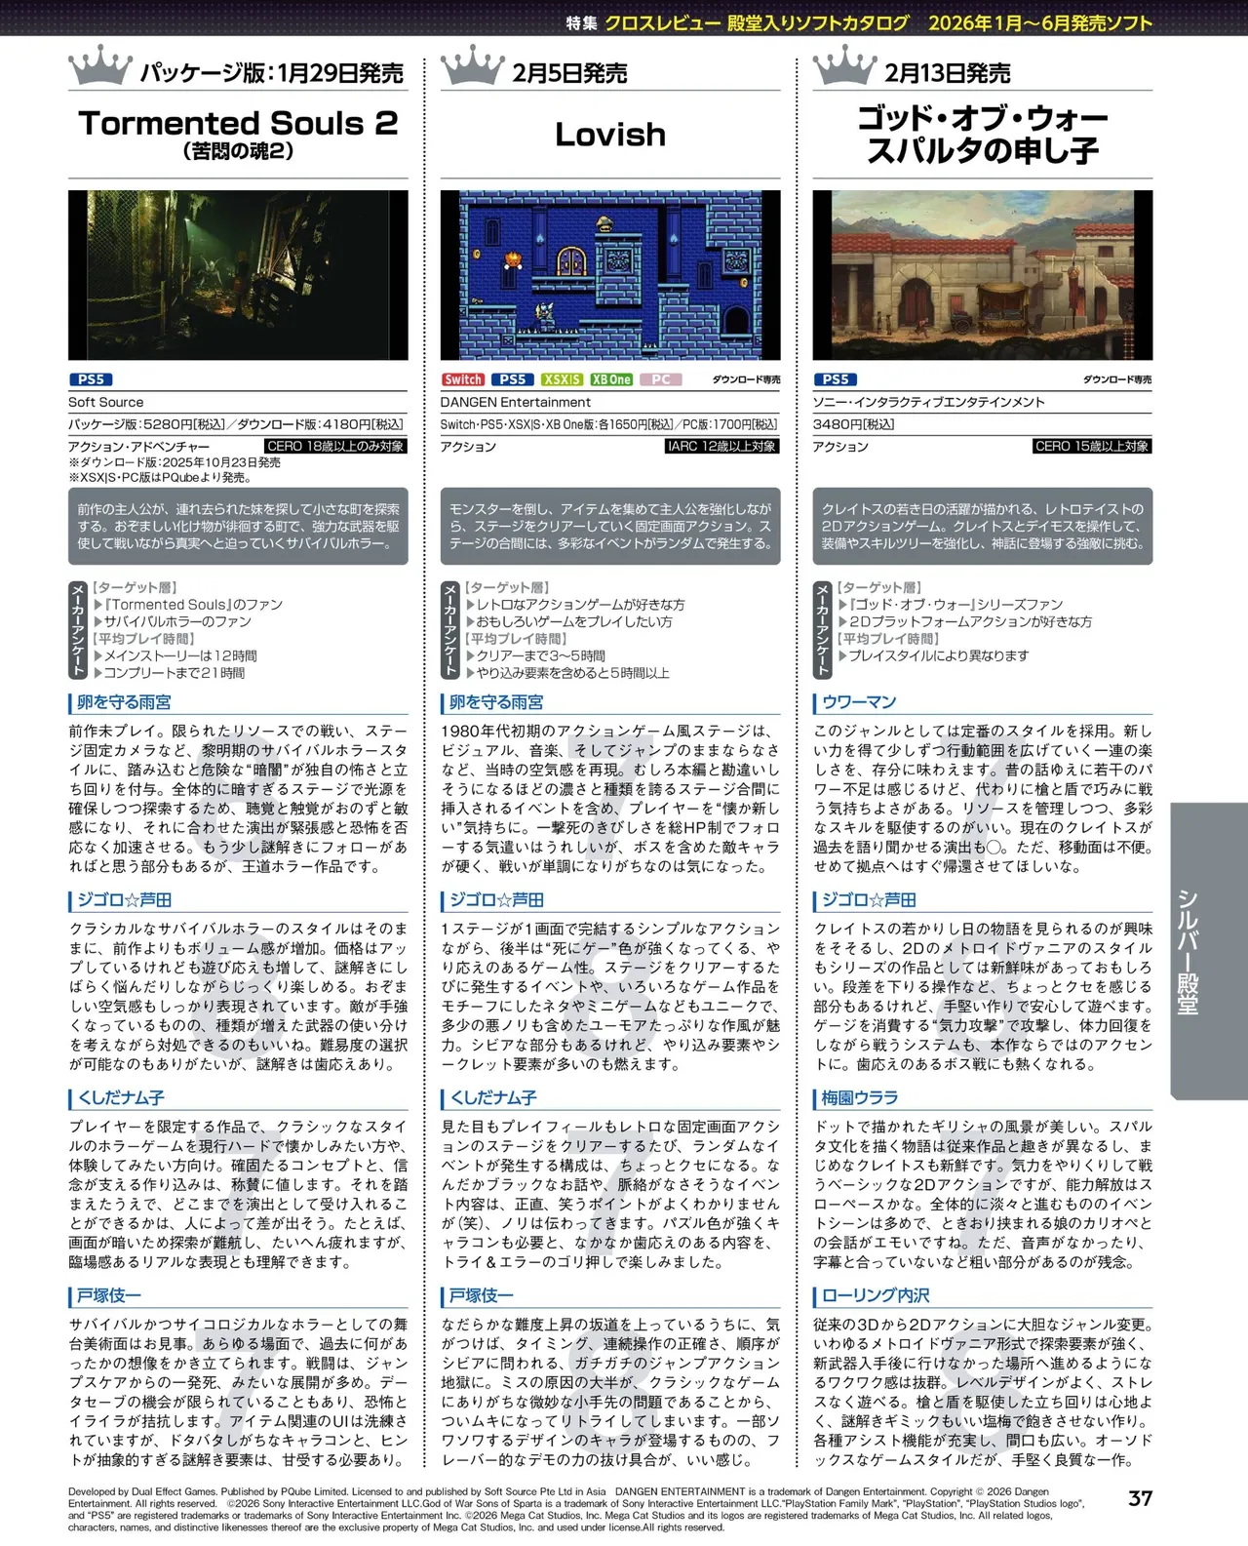Screen dimensions: 1248x1546
Task: Click ダウンロード専売 label in the Lovish column
Action: point(746,379)
